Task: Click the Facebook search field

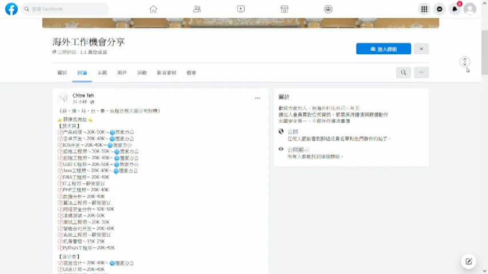Action: [x=65, y=9]
